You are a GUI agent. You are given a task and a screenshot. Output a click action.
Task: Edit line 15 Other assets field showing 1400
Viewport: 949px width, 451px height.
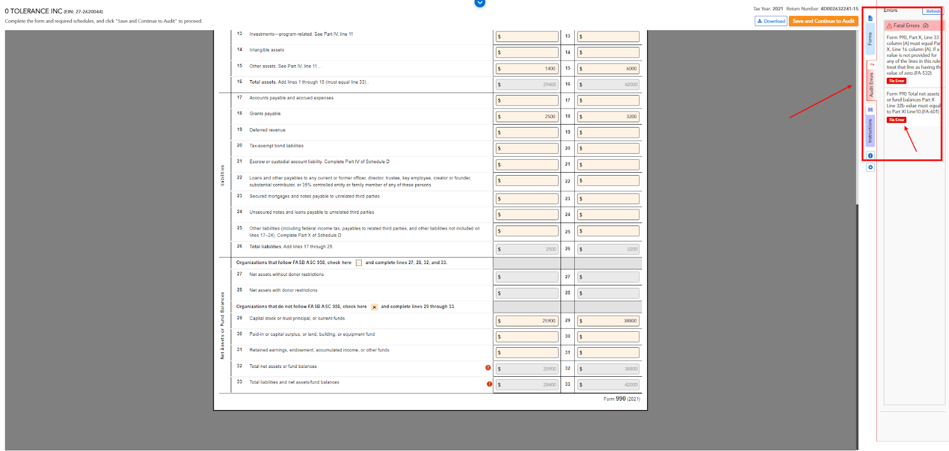527,69
